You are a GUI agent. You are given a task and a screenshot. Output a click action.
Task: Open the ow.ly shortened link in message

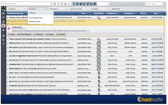pos(81,31)
